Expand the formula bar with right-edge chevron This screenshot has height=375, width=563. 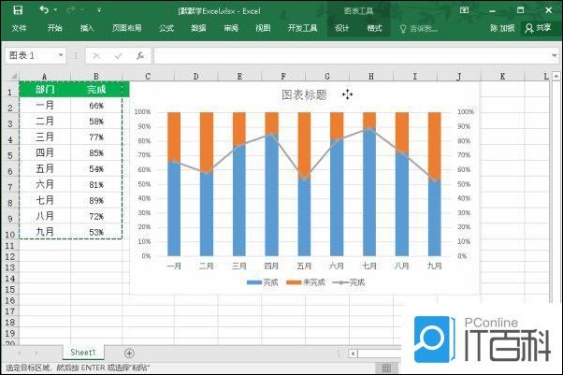pyautogui.click(x=556, y=56)
